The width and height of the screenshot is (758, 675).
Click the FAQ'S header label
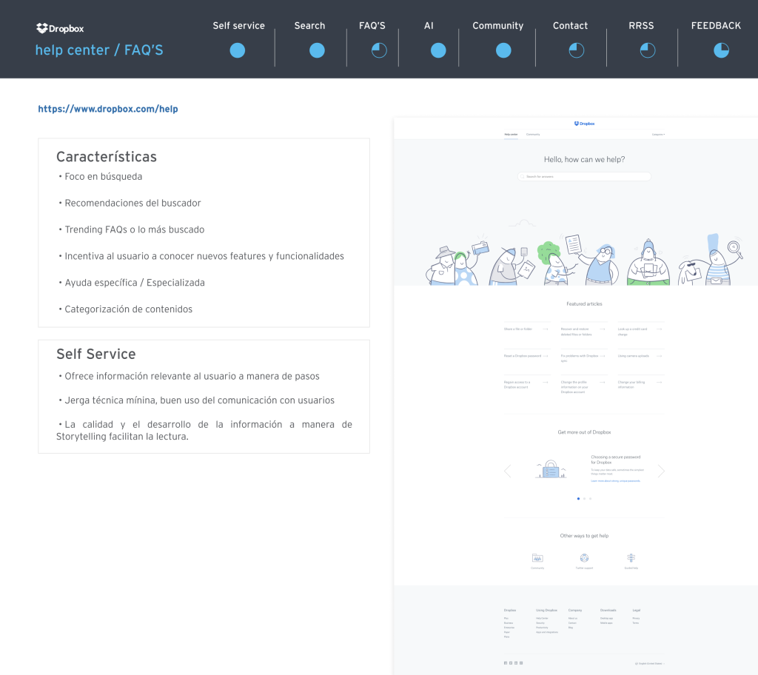point(372,26)
